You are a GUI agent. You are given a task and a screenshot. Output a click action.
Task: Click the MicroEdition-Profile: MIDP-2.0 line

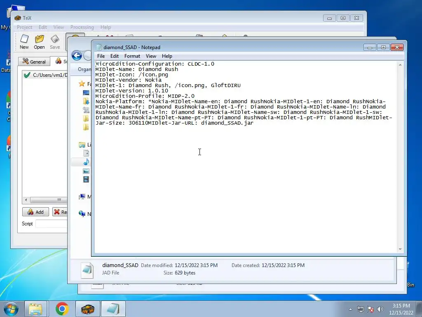tap(145, 96)
